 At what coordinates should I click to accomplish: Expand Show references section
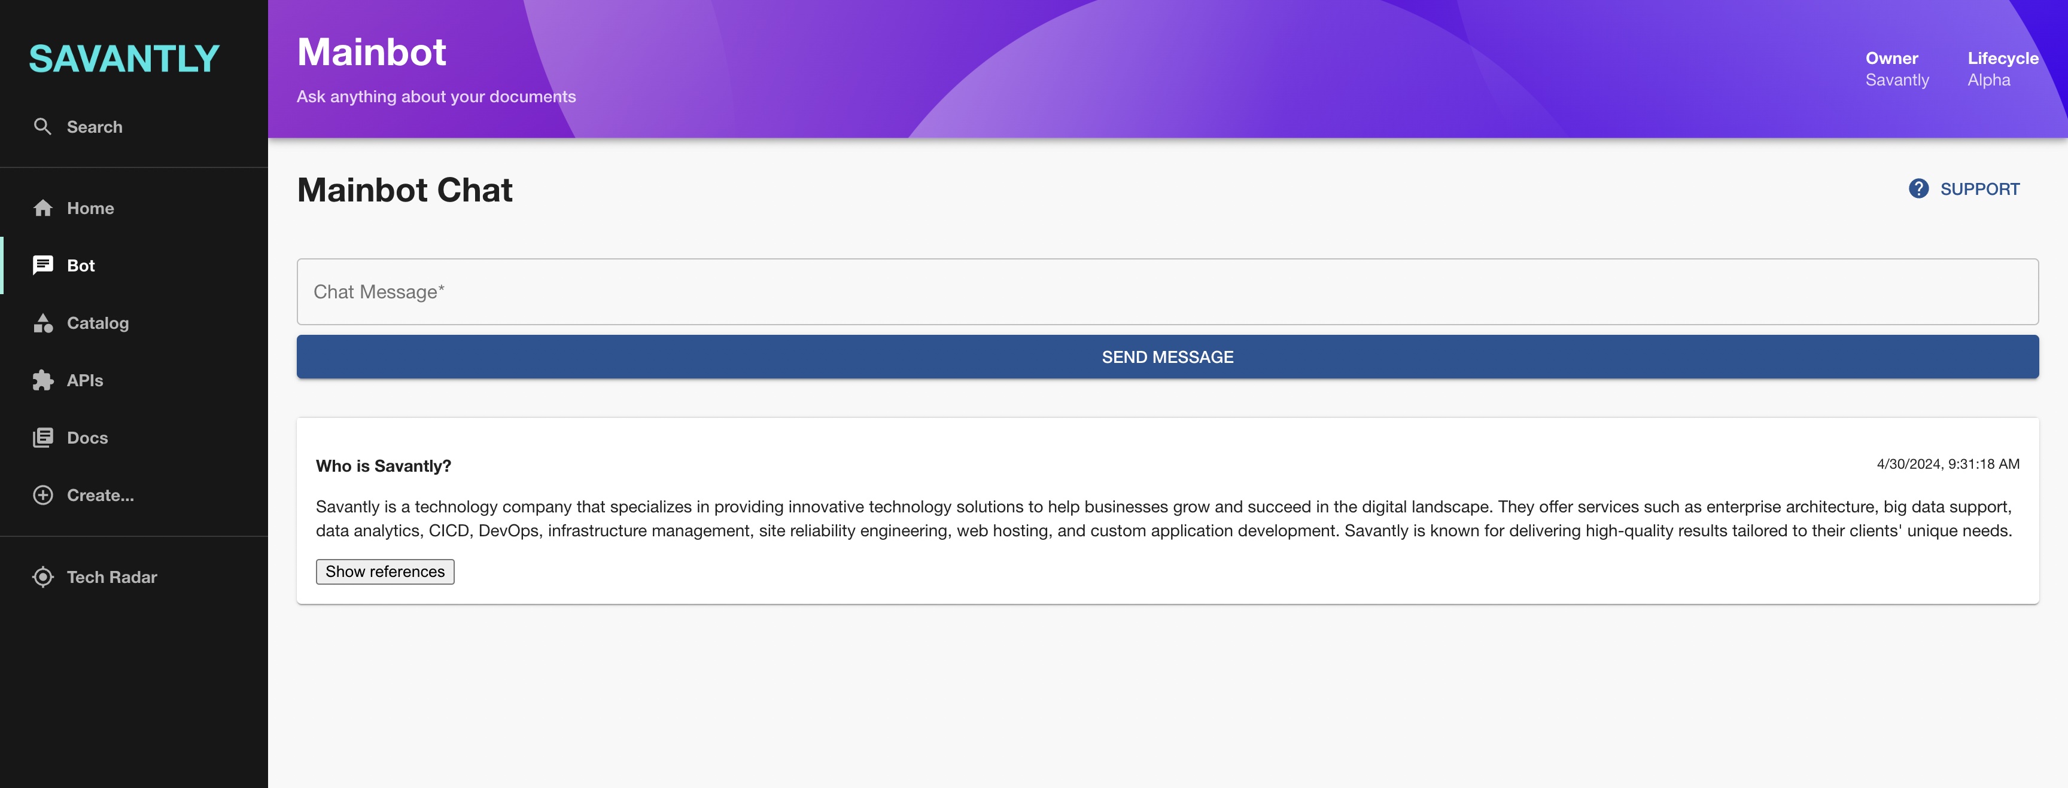(384, 570)
